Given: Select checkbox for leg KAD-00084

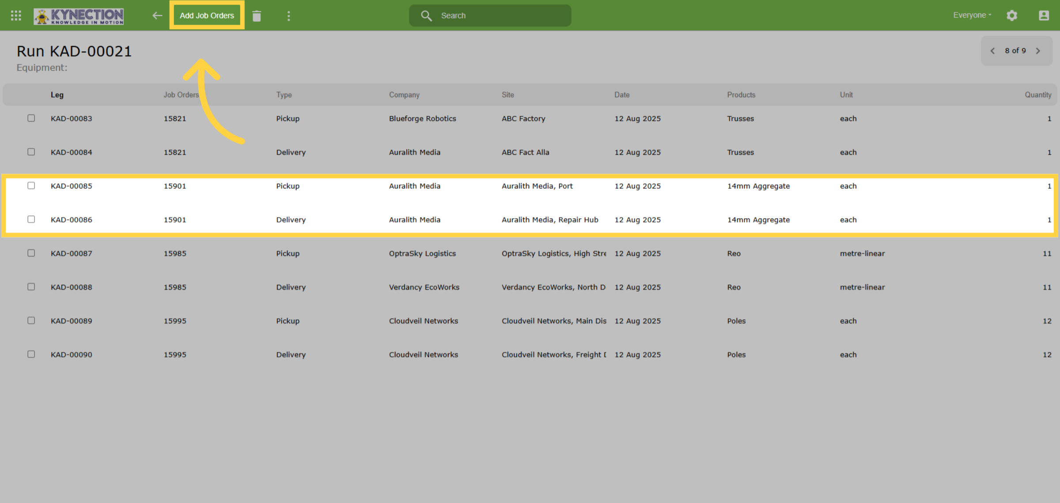Looking at the screenshot, I should (x=31, y=152).
